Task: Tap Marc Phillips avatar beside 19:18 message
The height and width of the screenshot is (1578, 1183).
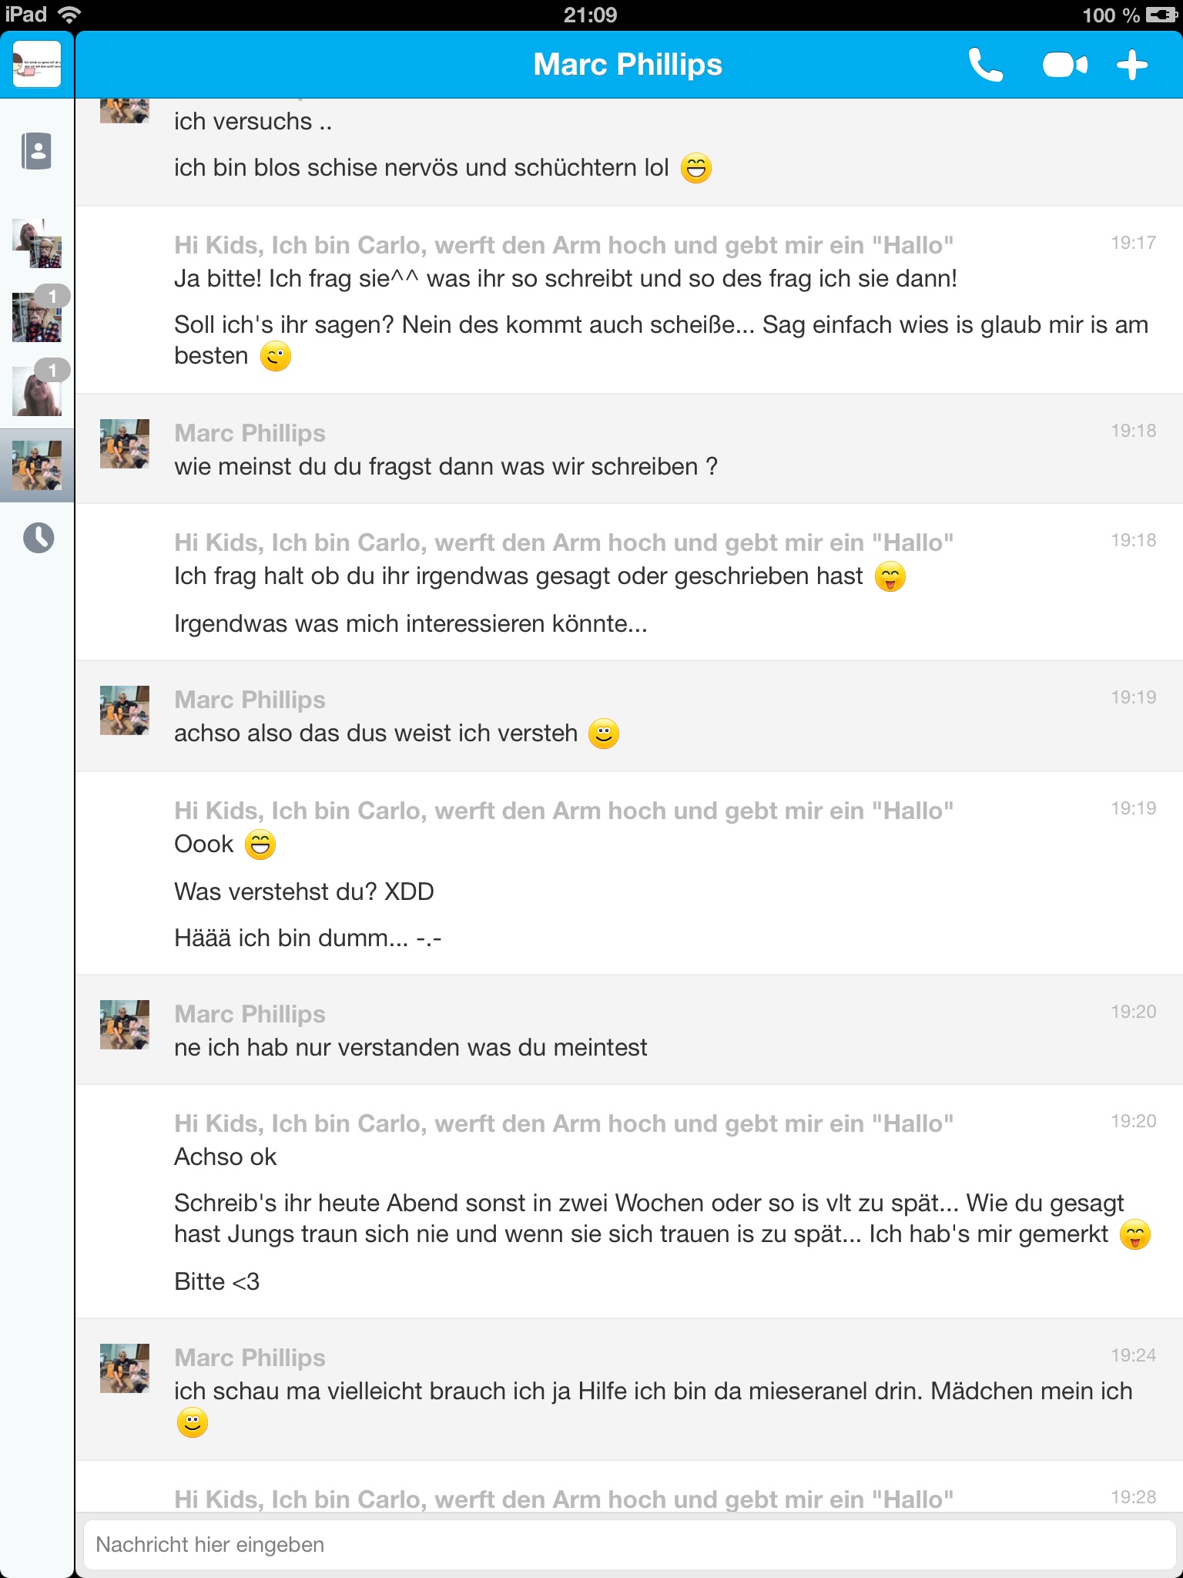Action: point(125,444)
